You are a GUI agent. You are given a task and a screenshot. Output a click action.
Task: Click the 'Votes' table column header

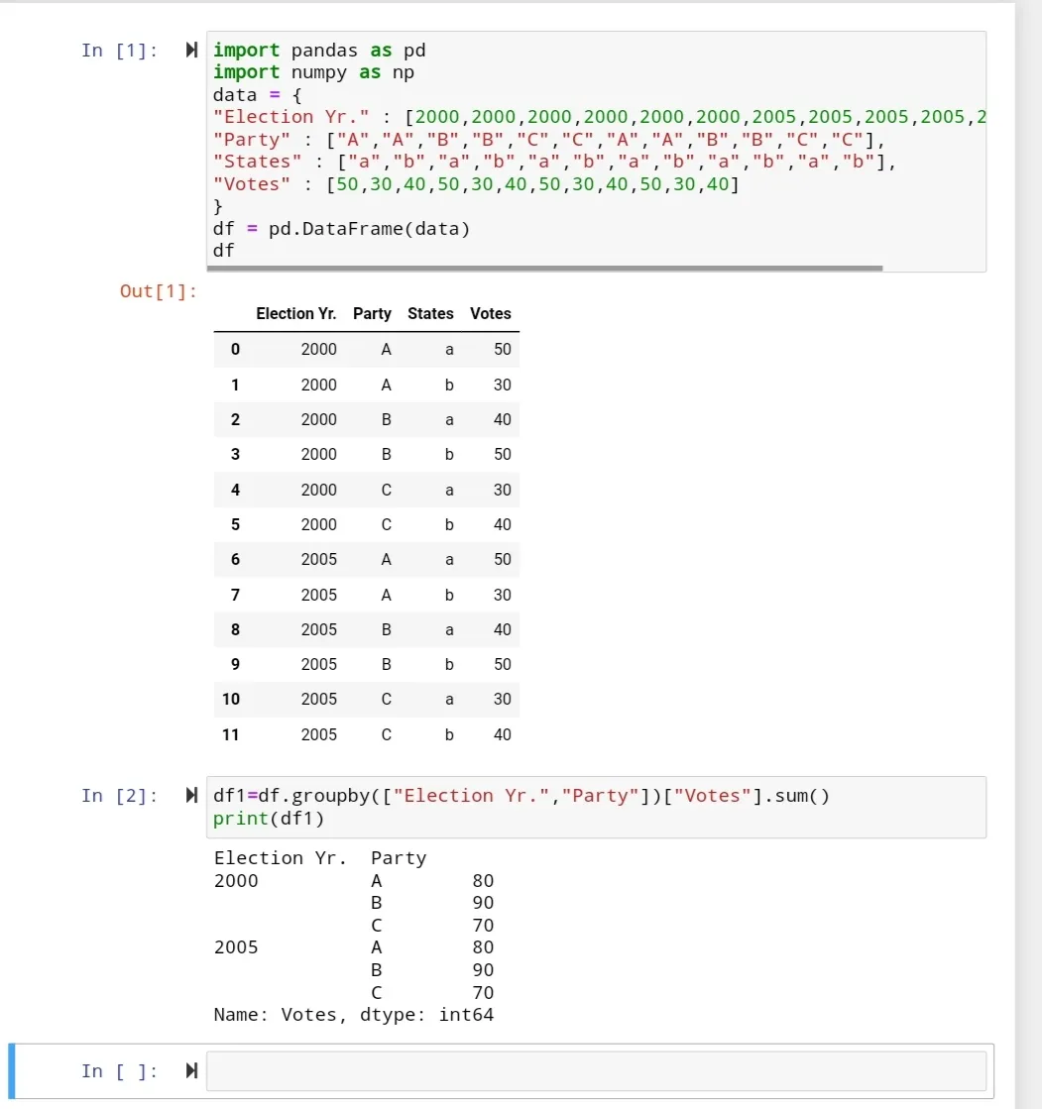click(490, 313)
